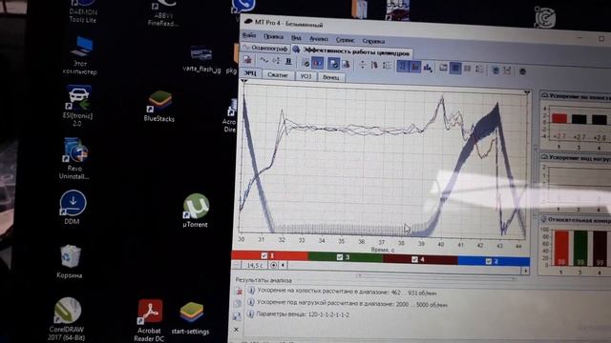611x343 pixels.
Task: Open the ESI[tronic] 2.0 desktop shortcut
Action: pyautogui.click(x=77, y=106)
